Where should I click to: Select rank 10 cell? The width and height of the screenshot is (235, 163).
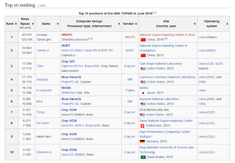coord(12,152)
